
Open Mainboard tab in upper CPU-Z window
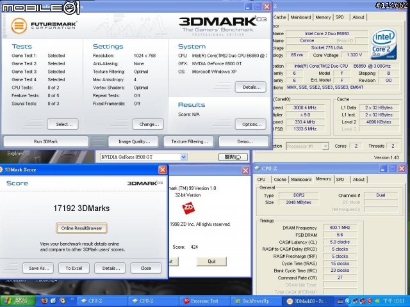coord(300,17)
